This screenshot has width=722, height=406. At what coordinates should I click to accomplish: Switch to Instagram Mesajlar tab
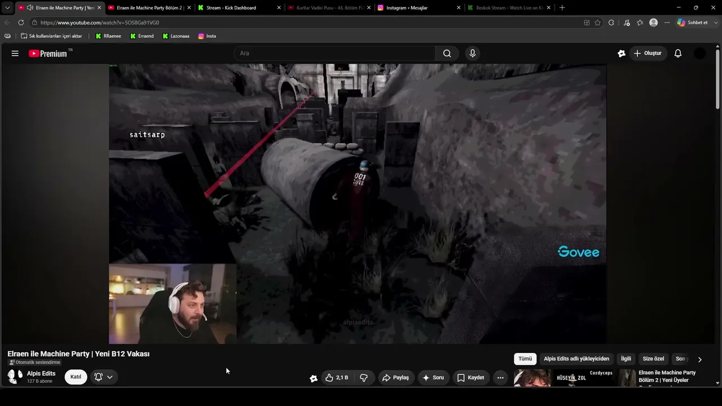pyautogui.click(x=419, y=8)
